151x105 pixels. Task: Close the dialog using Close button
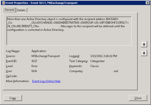coord(138,98)
